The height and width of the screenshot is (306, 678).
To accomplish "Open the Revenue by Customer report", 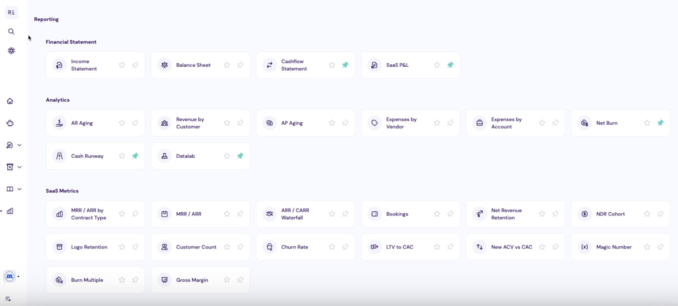I will pyautogui.click(x=190, y=123).
